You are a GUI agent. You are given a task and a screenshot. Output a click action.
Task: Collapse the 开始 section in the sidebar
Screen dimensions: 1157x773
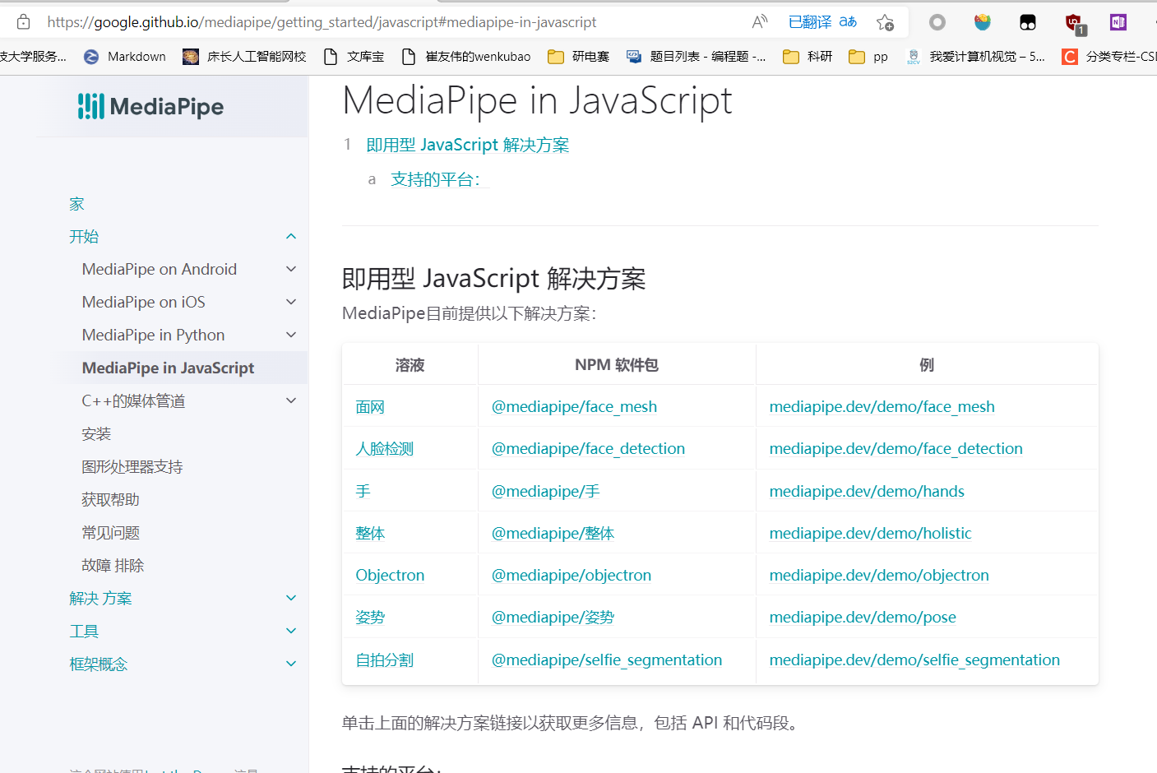pyautogui.click(x=290, y=236)
